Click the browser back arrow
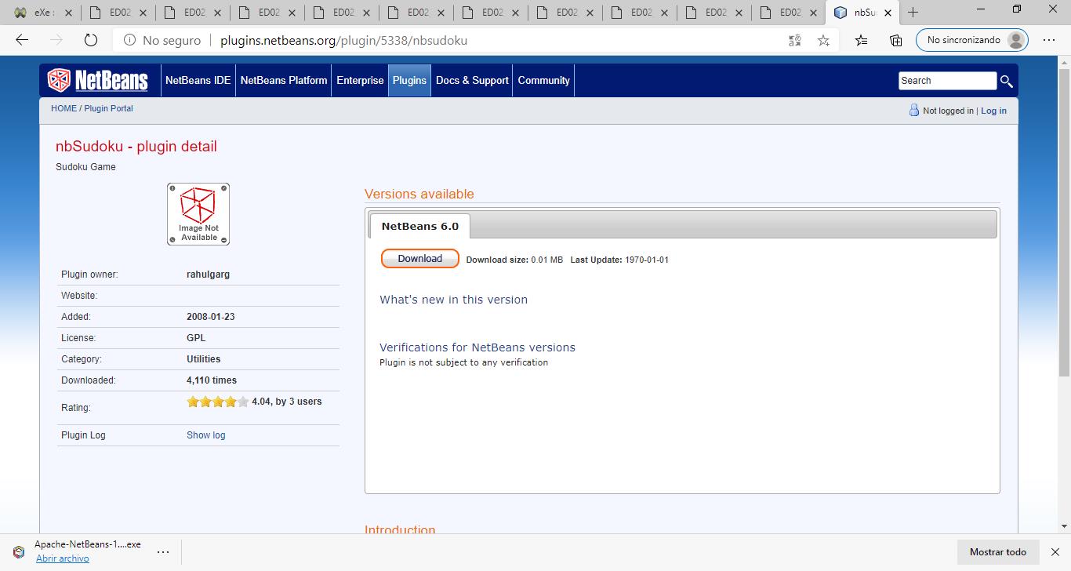The height and width of the screenshot is (571, 1071). [x=22, y=40]
